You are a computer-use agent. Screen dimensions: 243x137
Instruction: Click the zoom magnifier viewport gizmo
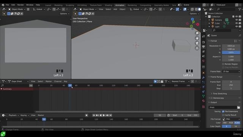point(197,33)
